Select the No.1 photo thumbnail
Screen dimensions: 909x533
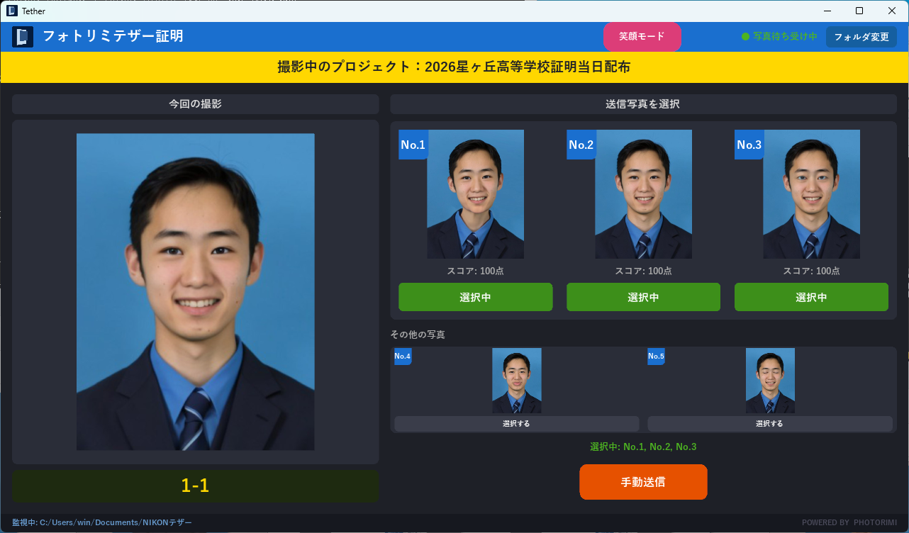click(475, 194)
